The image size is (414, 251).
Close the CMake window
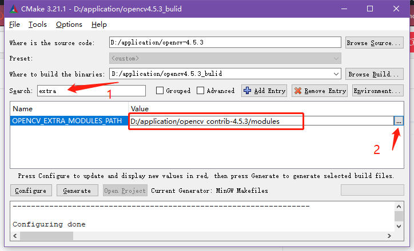click(396, 9)
